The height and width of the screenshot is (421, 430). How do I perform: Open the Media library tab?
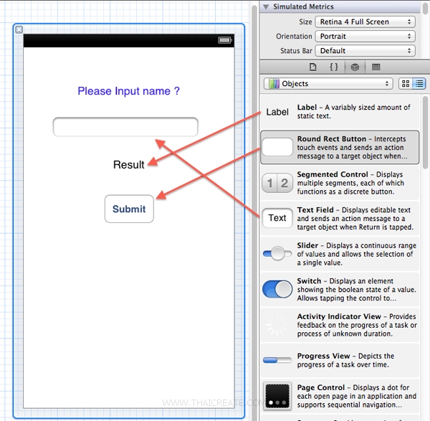pyautogui.click(x=376, y=67)
